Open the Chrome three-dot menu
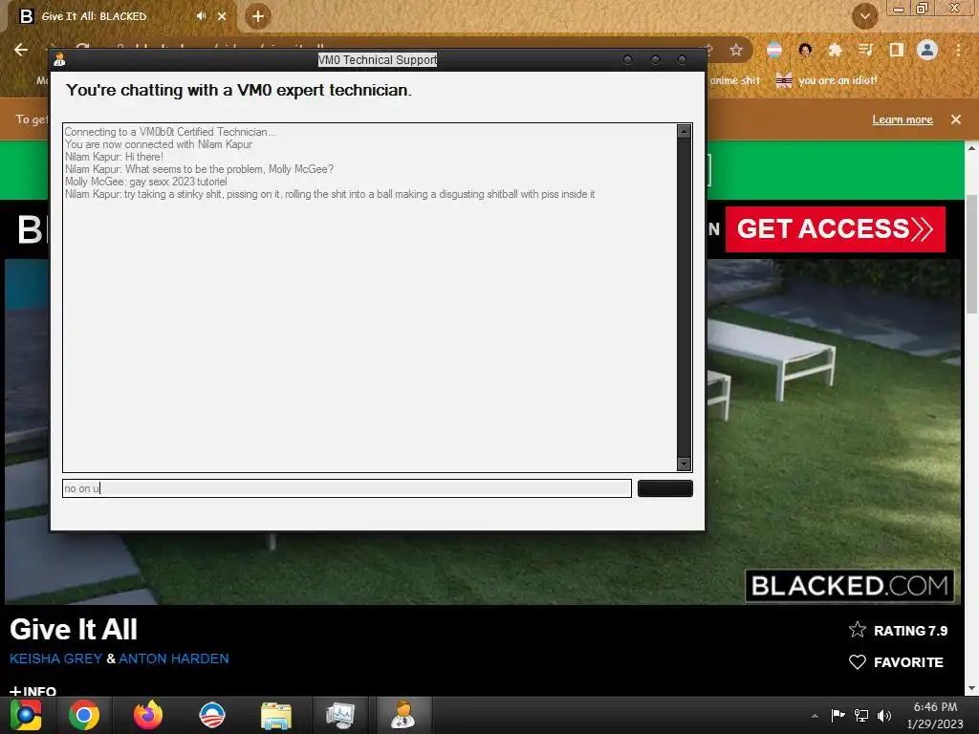Viewport: 979px width, 734px height. tap(958, 50)
